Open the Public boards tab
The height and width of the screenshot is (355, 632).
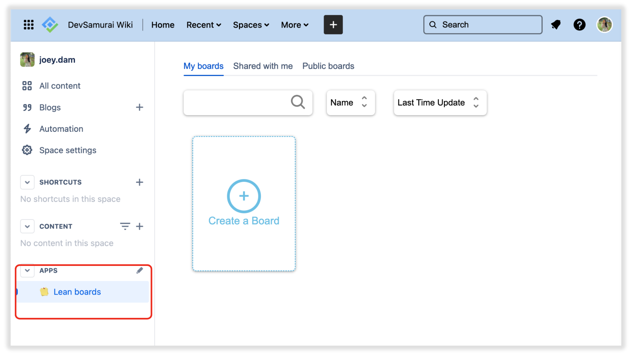[328, 66]
